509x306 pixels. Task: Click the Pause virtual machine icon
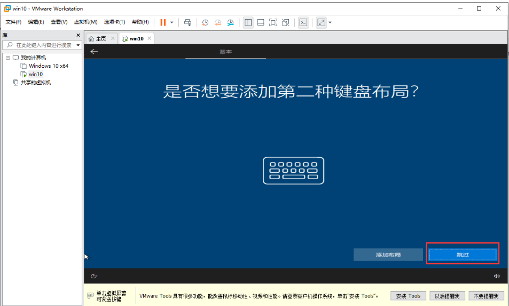(163, 22)
